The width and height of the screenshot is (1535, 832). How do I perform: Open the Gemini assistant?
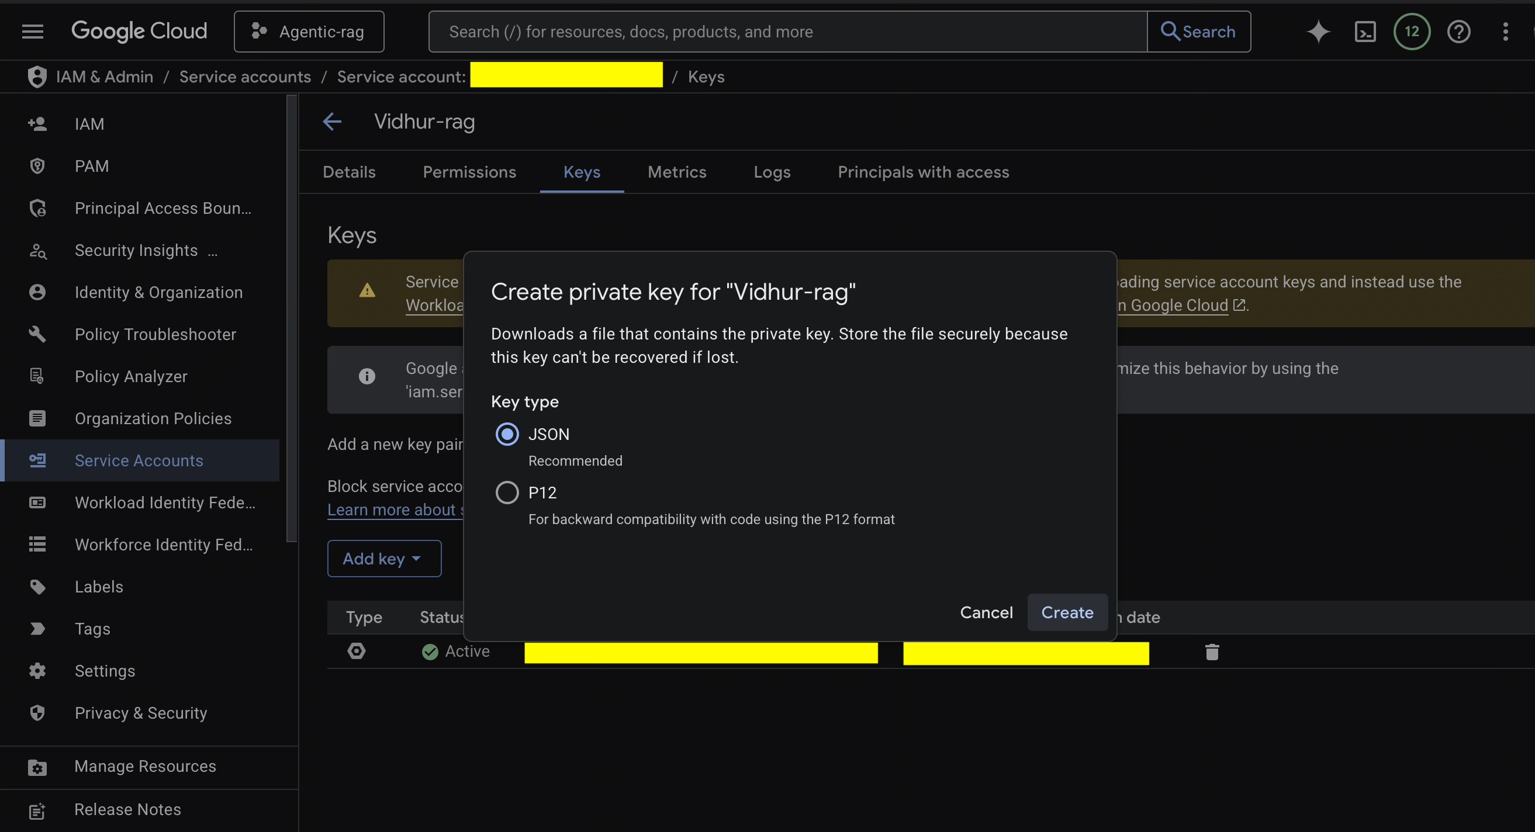[x=1318, y=32]
